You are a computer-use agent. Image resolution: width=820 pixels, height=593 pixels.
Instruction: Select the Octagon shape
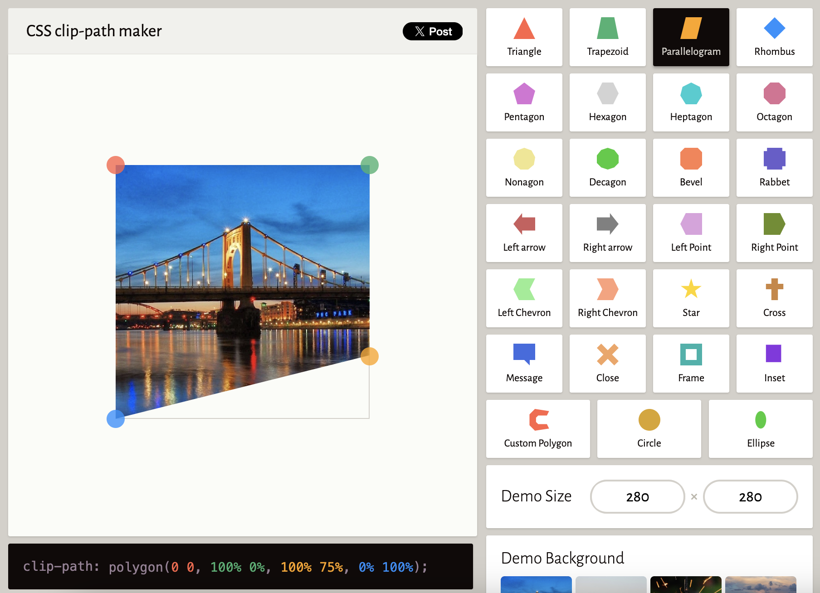pos(774,102)
